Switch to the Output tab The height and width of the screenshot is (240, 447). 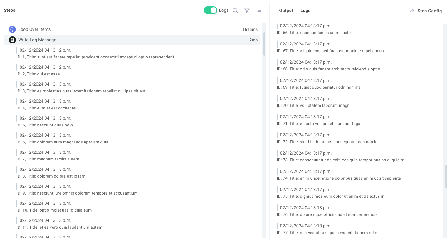[286, 11]
